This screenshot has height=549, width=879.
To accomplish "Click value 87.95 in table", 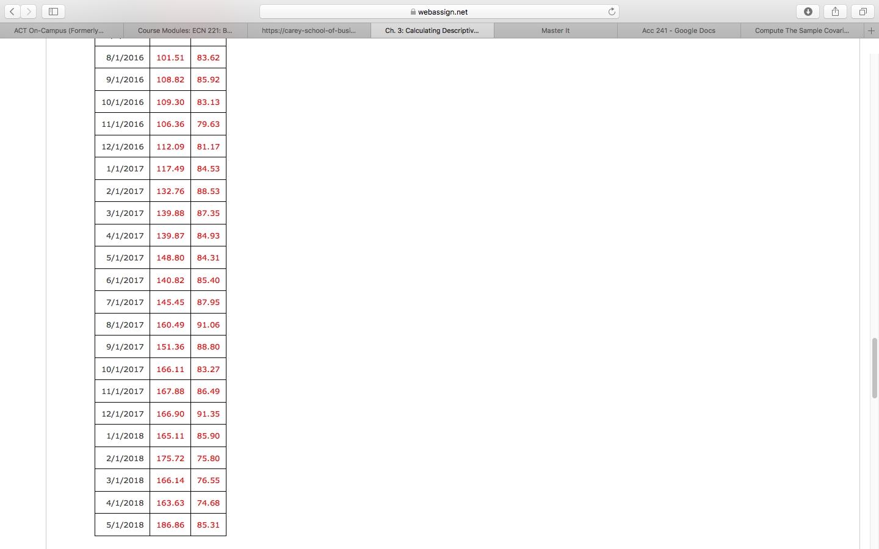I will click(x=208, y=302).
